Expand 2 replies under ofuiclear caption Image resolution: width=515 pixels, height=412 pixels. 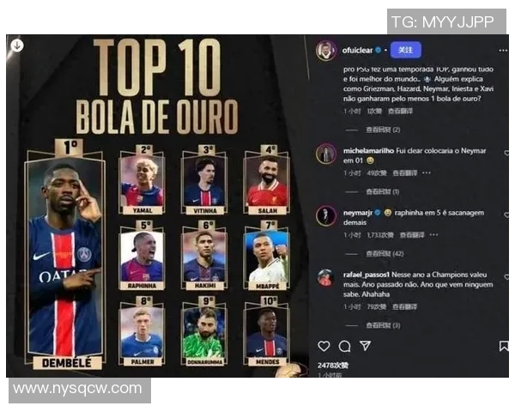pos(383,130)
